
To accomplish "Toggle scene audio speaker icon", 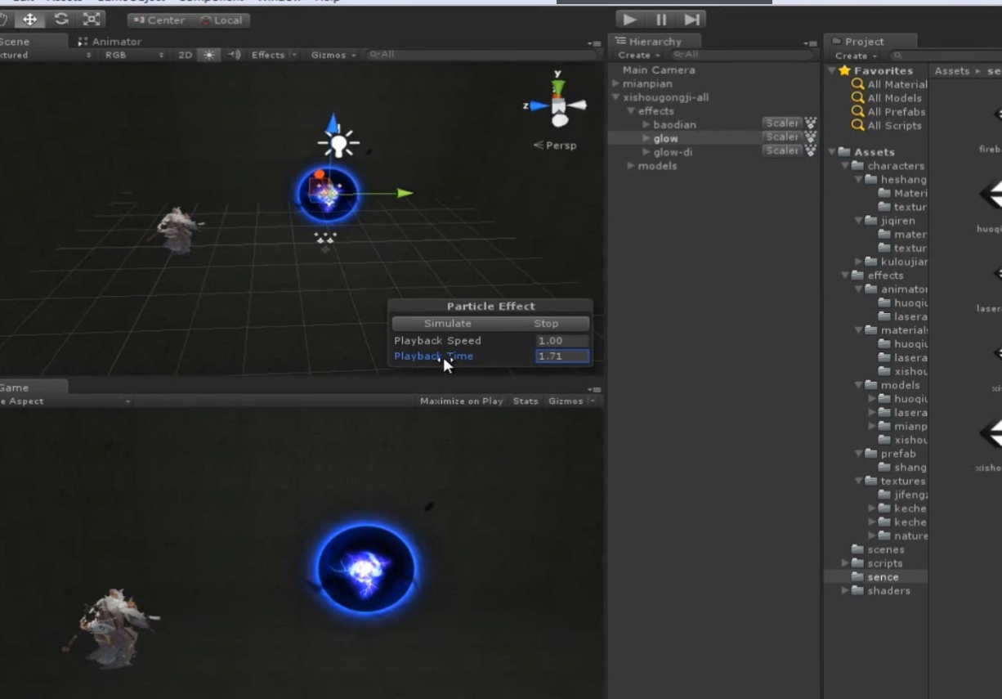I will pos(235,55).
